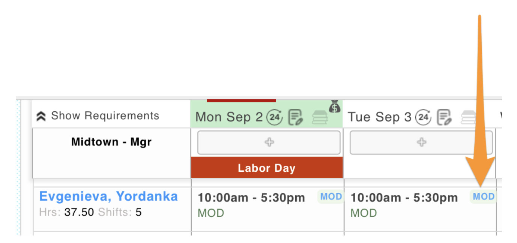Image resolution: width=517 pixels, height=243 pixels.
Task: Click the Labor Day holiday banner
Action: pos(266,168)
